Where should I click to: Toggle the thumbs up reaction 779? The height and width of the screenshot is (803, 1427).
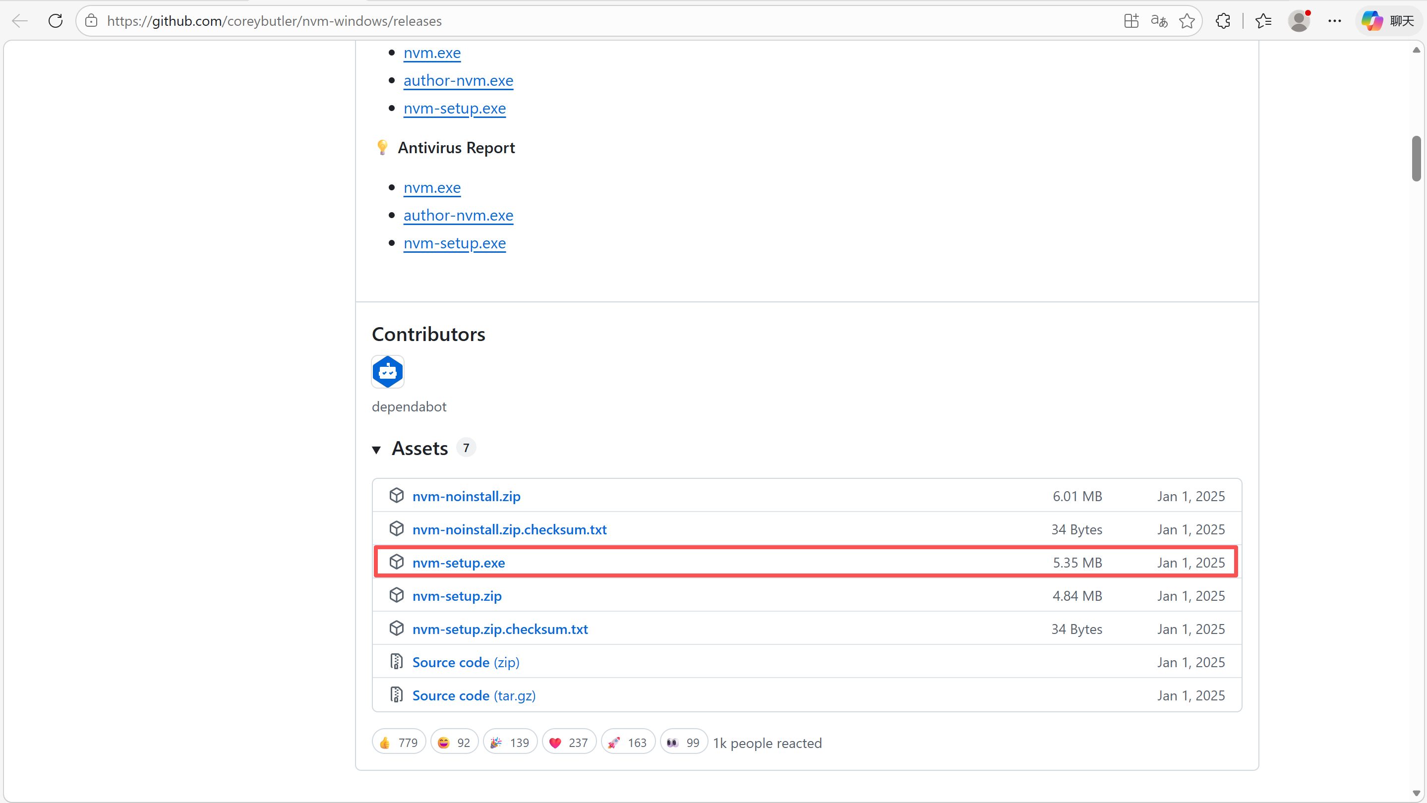point(399,743)
